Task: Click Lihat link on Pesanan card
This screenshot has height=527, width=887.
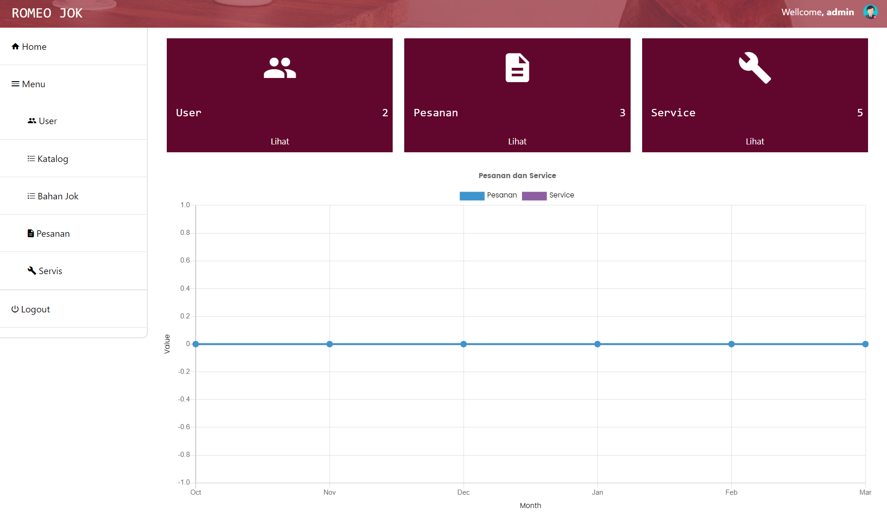Action: 517,142
